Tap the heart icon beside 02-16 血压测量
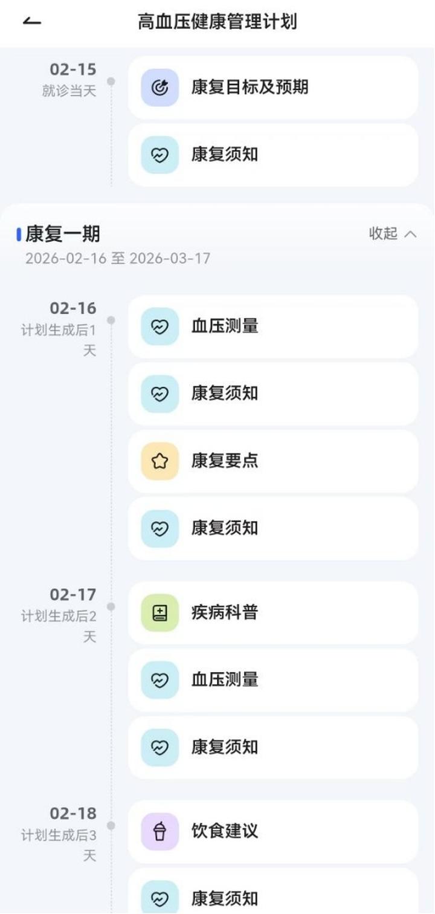 tap(159, 326)
